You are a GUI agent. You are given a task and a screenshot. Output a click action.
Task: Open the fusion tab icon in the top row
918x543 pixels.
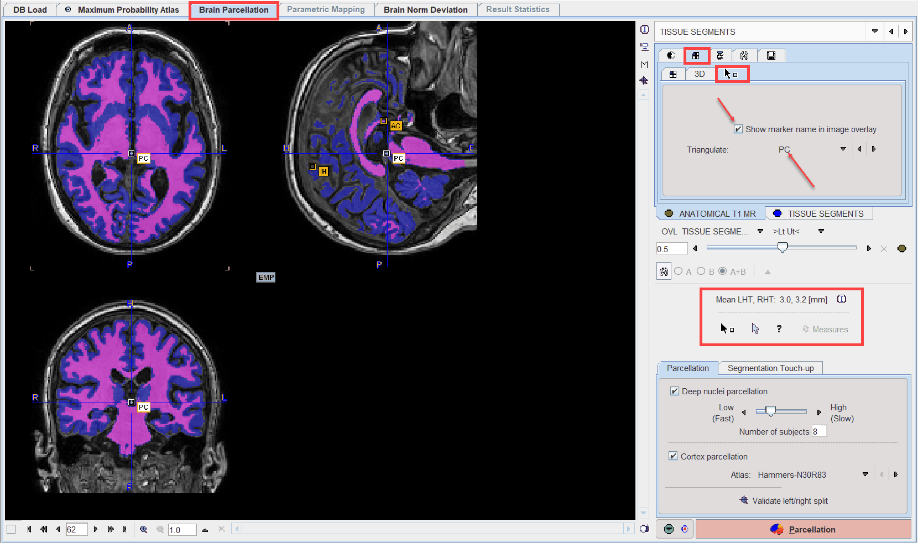click(x=744, y=55)
